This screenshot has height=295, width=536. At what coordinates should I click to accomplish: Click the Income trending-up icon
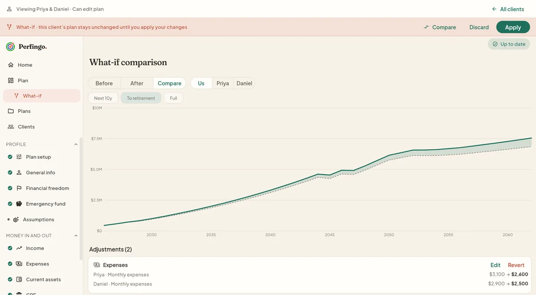pos(19,248)
